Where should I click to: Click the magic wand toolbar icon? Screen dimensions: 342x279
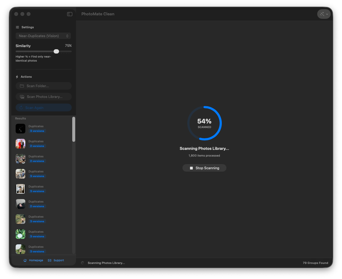click(x=322, y=14)
